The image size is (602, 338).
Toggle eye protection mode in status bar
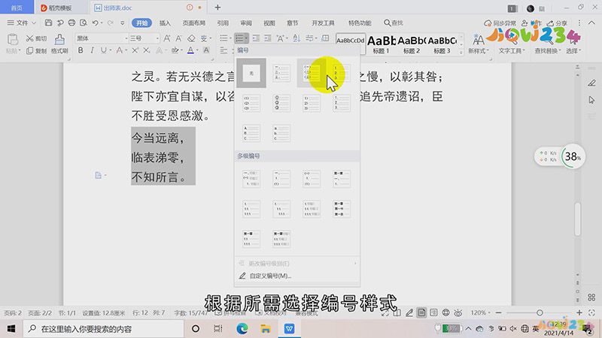click(458, 312)
